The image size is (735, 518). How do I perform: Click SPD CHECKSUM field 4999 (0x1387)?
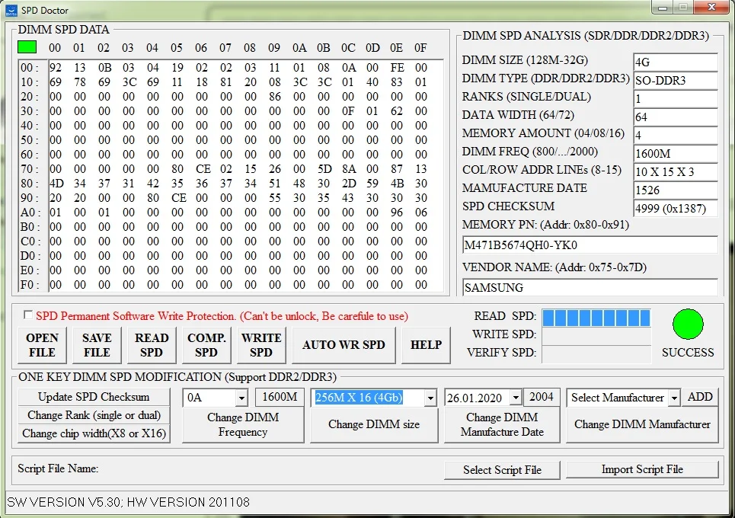click(x=676, y=208)
